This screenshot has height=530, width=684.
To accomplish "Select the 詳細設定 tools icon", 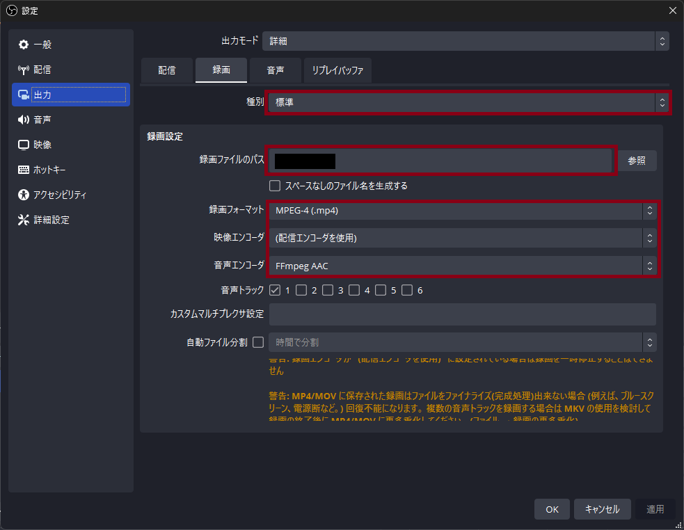I will 24,220.
